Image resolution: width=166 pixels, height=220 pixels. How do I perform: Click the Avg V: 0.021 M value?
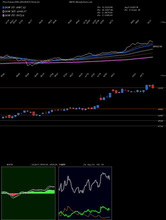pos(132,7)
